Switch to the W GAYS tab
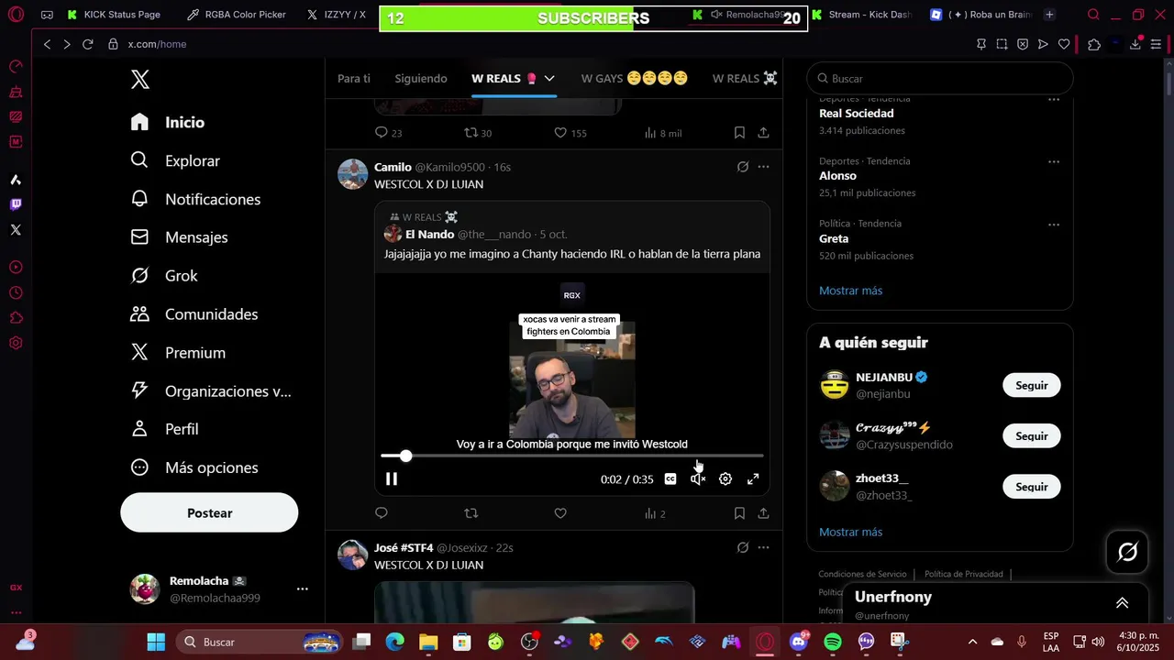Image resolution: width=1174 pixels, height=660 pixels. (634, 79)
